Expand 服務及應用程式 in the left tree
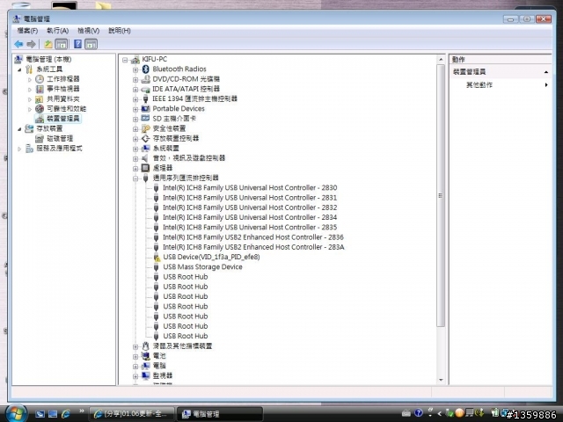This screenshot has width=563, height=422. coord(19,149)
